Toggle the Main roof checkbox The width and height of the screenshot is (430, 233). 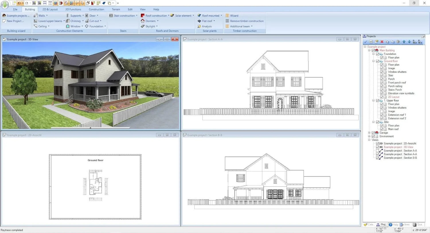[382, 129]
